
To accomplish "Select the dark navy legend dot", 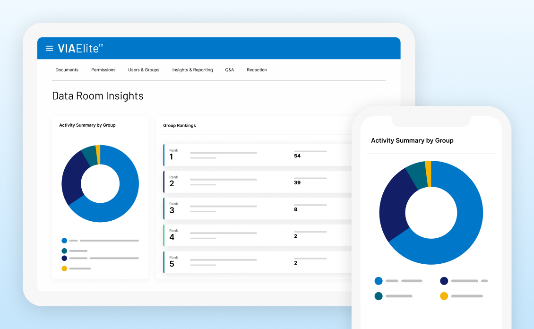I will [x=64, y=259].
